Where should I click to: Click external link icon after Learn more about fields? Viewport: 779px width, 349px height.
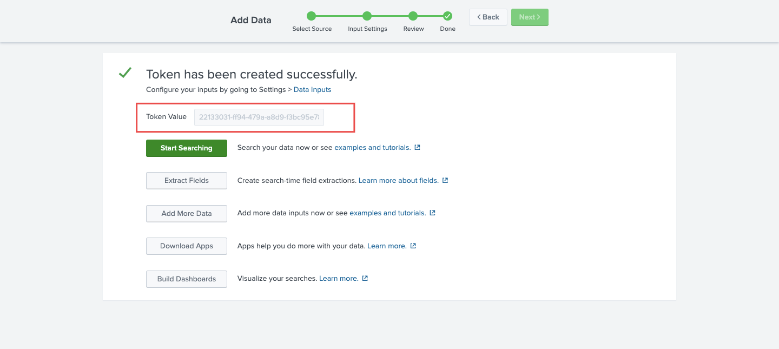point(445,180)
